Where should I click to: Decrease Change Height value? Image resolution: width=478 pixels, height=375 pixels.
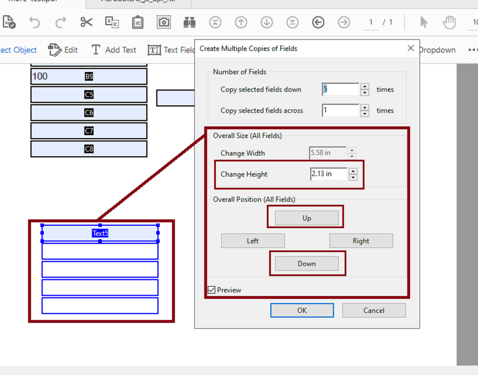point(353,177)
